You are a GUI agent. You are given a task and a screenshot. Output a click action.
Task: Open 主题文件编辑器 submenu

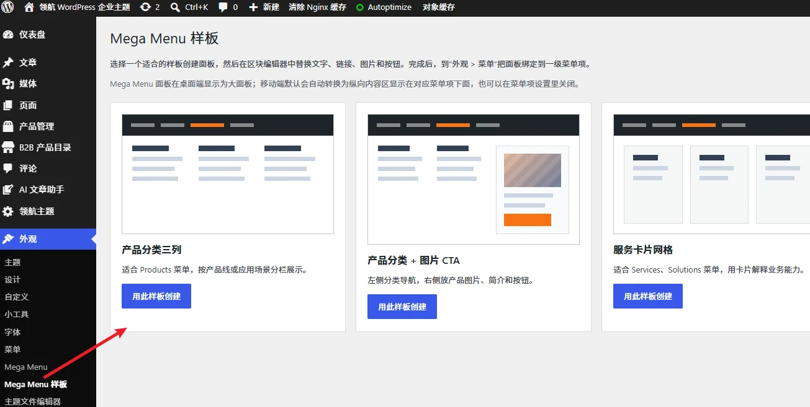pos(32,401)
